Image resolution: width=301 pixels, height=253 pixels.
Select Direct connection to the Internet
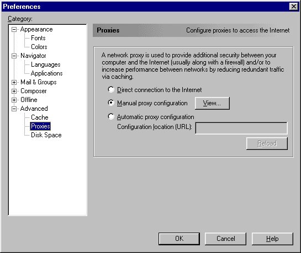tap(111, 89)
